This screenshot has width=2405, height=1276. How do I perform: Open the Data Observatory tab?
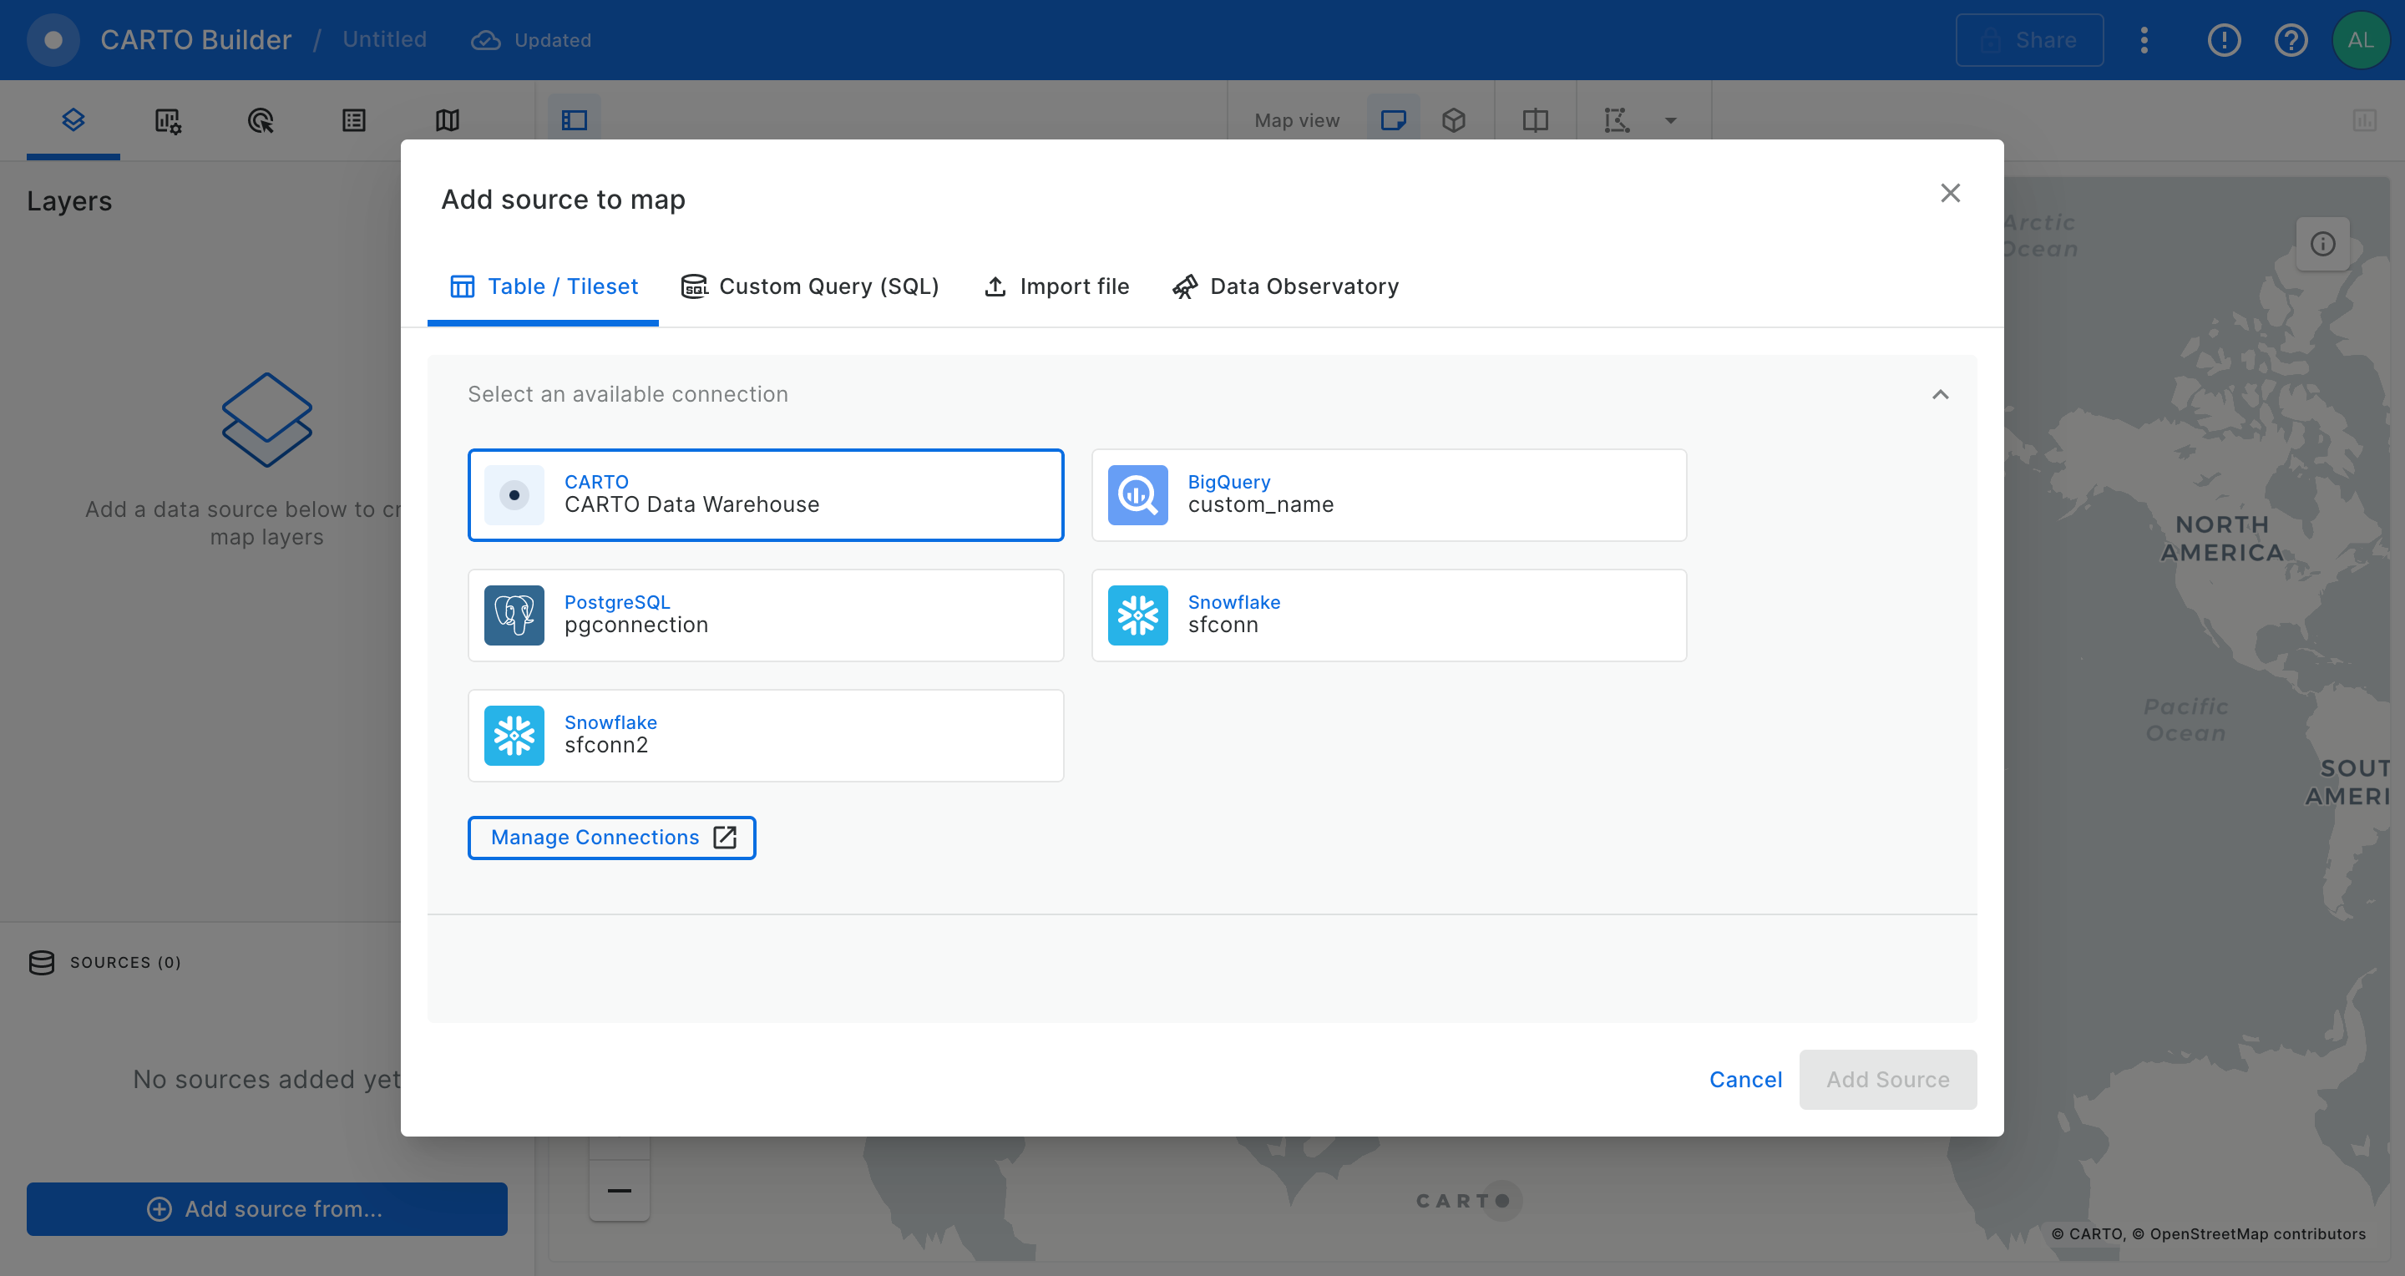click(x=1286, y=286)
